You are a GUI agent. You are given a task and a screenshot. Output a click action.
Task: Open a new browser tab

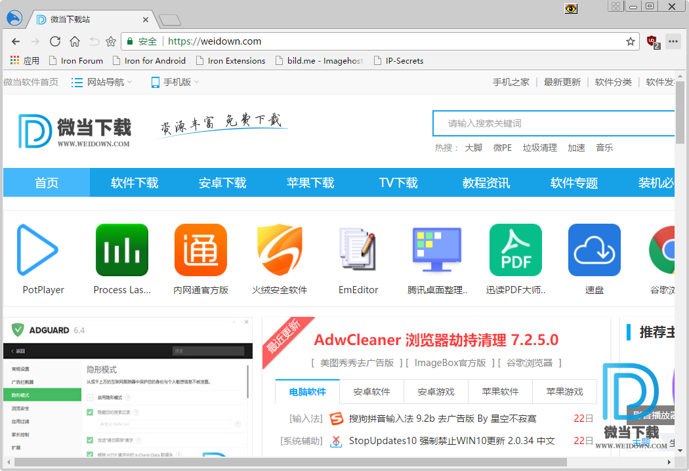169,19
